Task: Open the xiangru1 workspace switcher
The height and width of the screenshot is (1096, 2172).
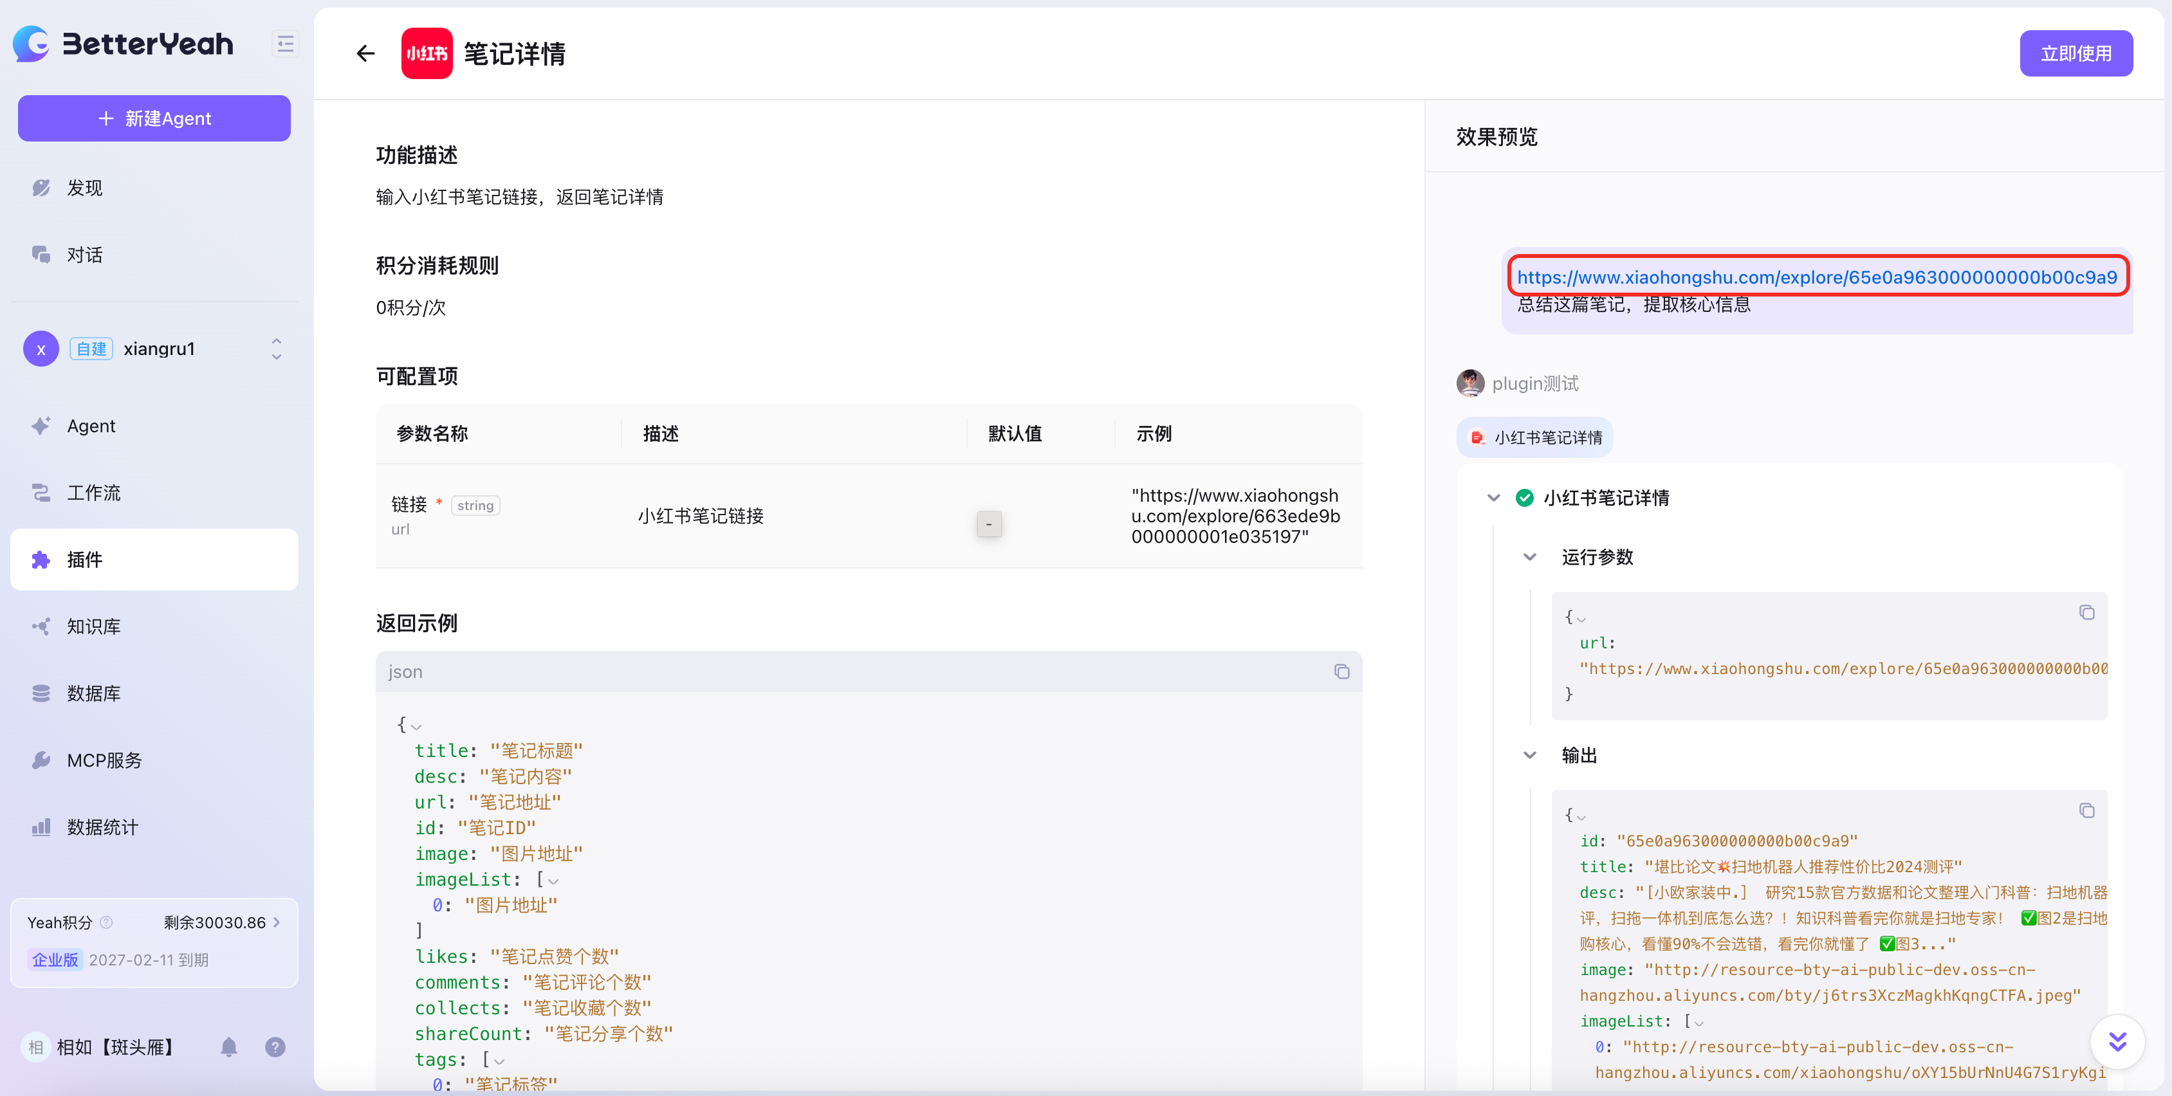Action: point(276,349)
